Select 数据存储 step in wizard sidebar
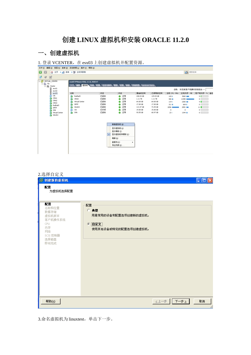Image resolution: width=251 pixels, height=355 pixels. (50, 212)
